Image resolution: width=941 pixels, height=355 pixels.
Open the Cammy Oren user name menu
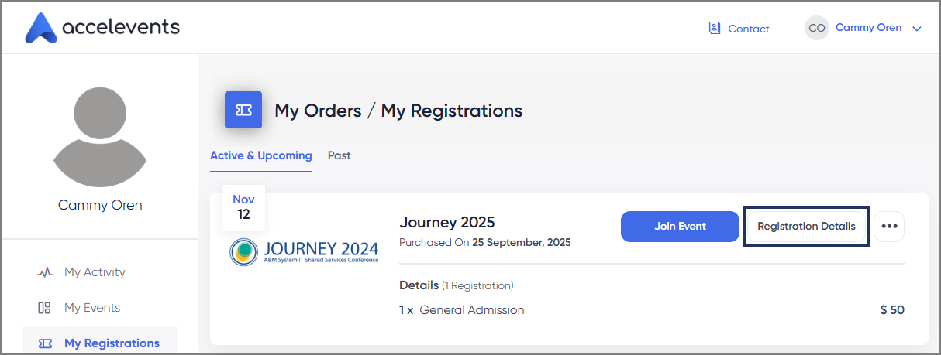coord(868,28)
